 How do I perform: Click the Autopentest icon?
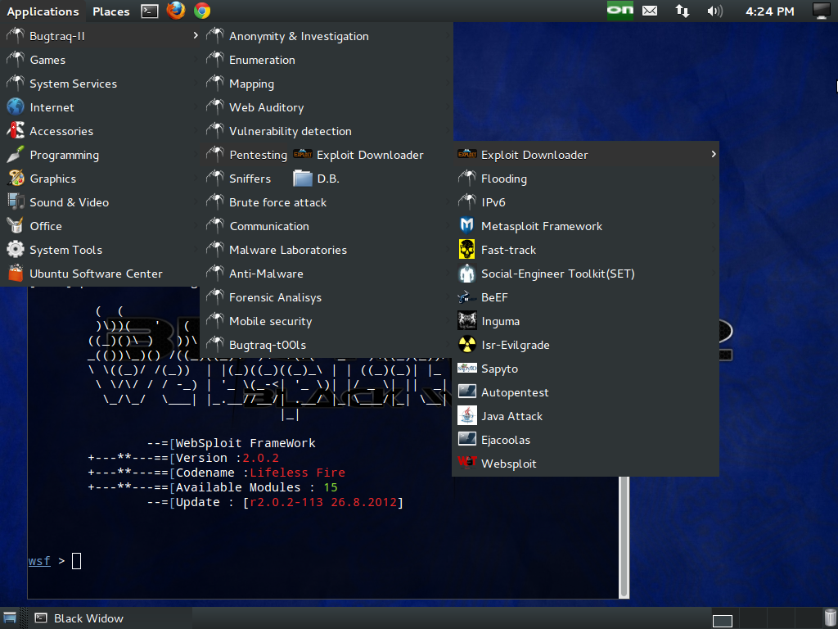(466, 391)
